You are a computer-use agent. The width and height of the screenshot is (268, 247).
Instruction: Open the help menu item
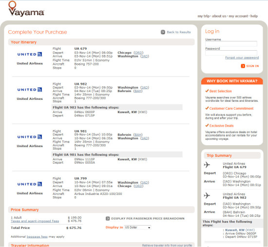(x=254, y=16)
